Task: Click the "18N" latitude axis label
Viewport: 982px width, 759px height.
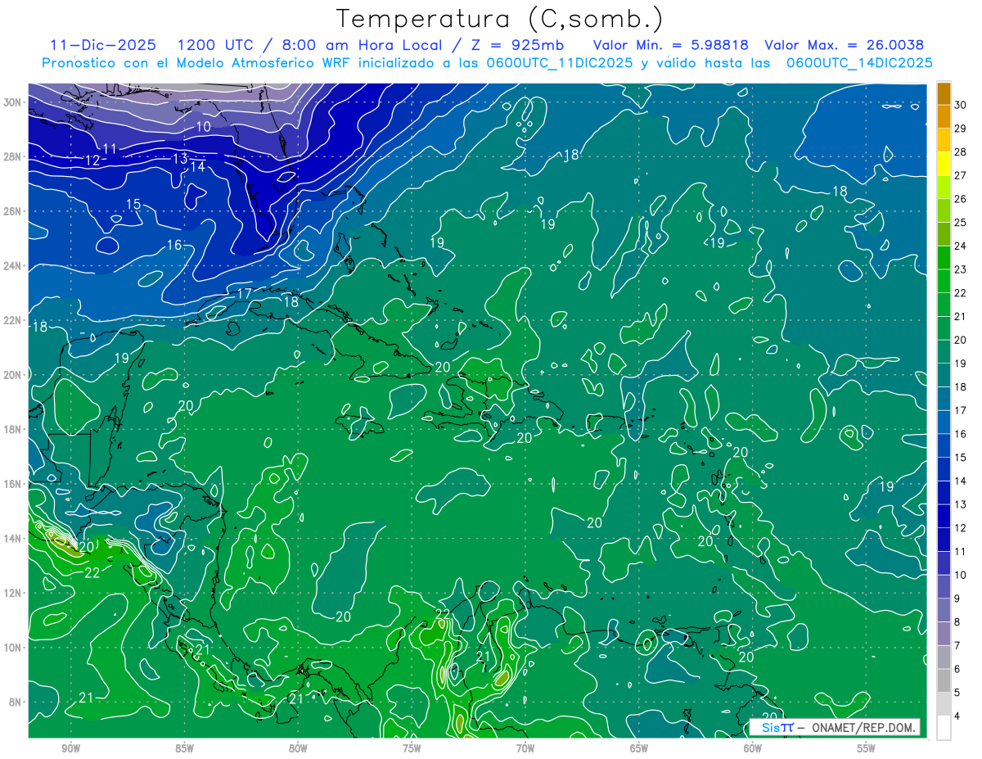Action: pos(13,429)
